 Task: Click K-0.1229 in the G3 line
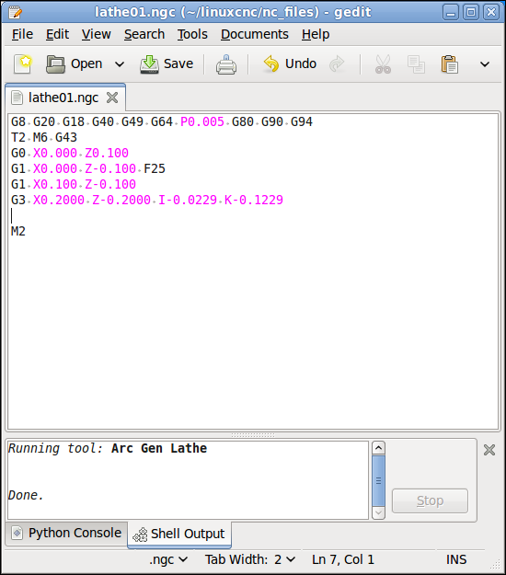[x=254, y=201]
